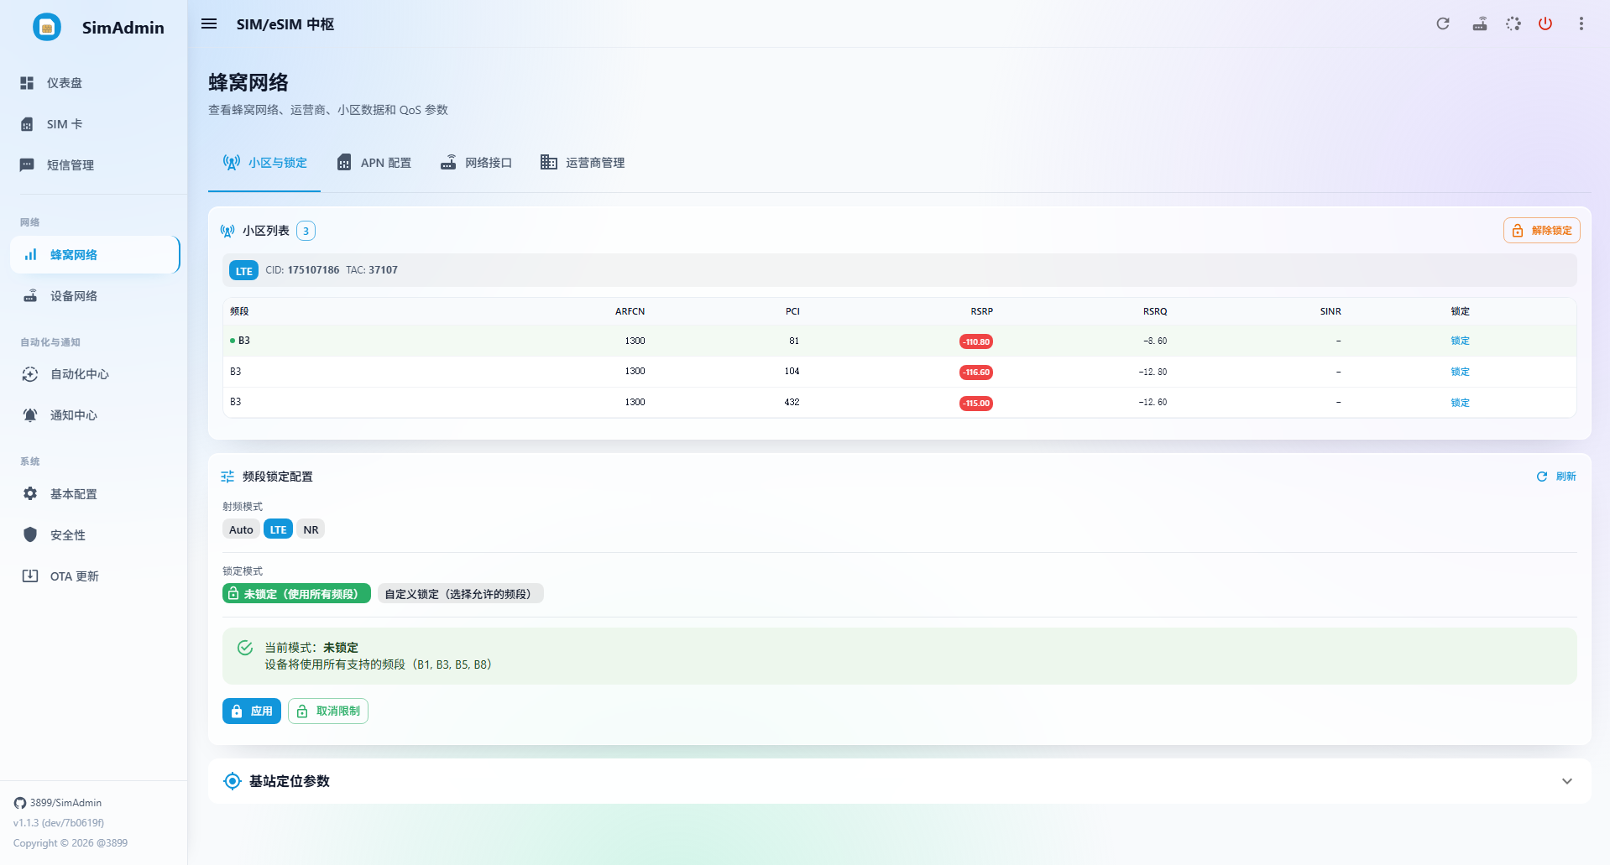The height and width of the screenshot is (865, 1610).
Task: Click RSRQ value -8.60
Action: click(x=1155, y=341)
